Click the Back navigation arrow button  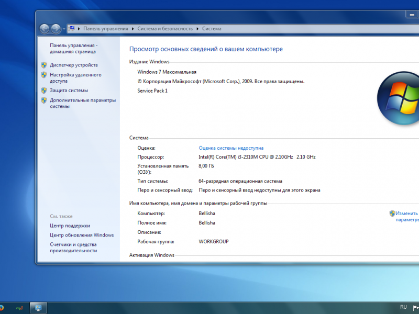click(x=45, y=29)
